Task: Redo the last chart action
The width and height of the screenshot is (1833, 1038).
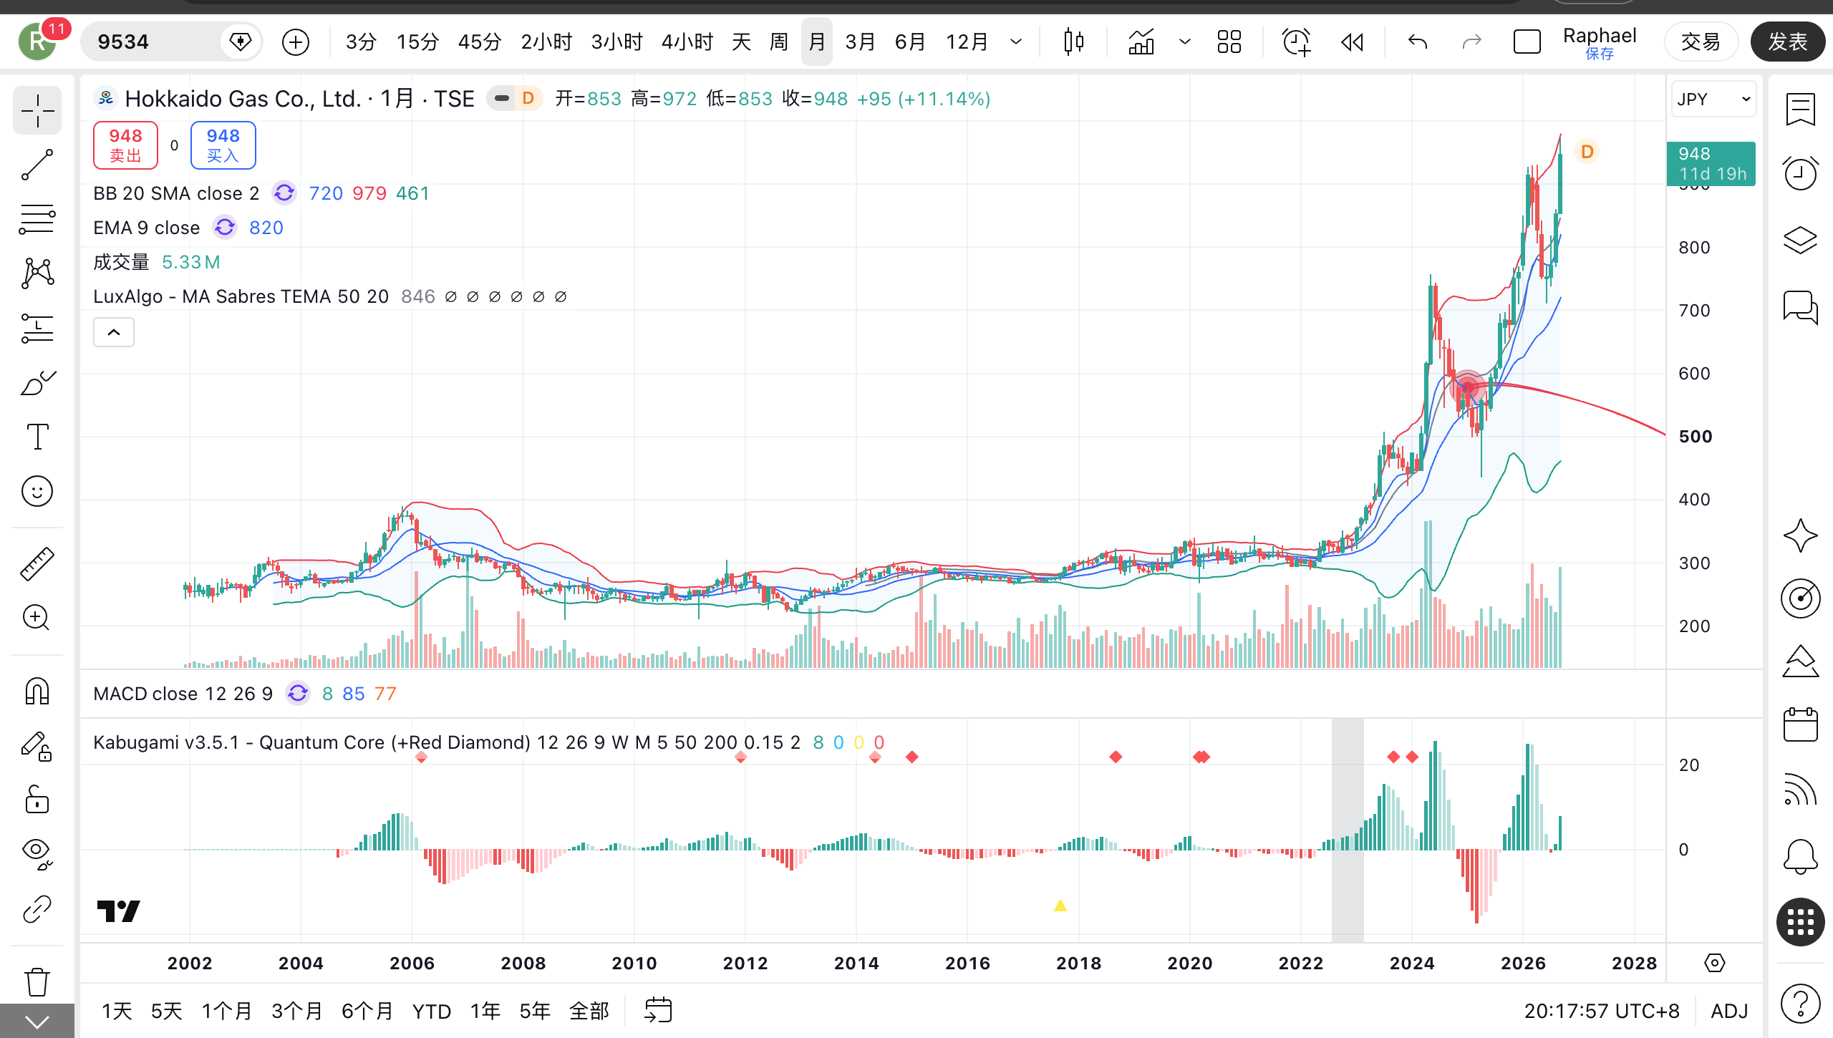Action: pyautogui.click(x=1471, y=42)
